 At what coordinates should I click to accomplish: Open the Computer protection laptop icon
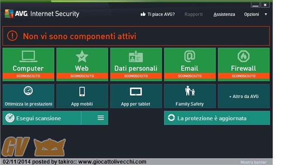click(x=28, y=56)
